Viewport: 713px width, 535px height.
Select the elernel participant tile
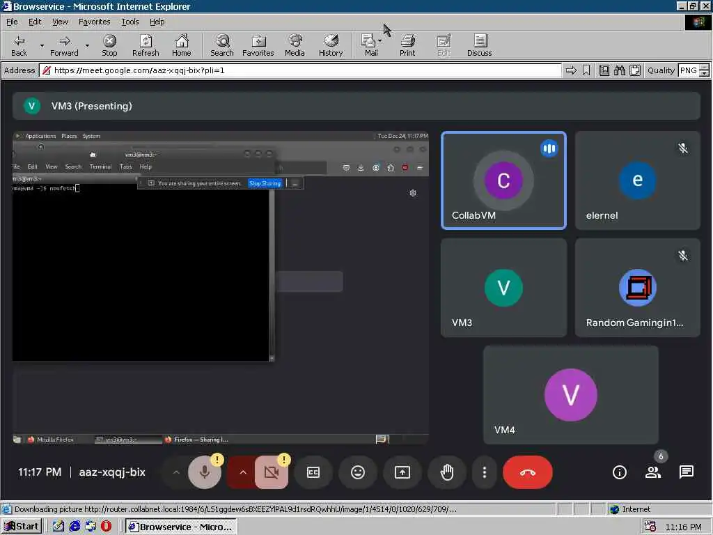(x=638, y=180)
